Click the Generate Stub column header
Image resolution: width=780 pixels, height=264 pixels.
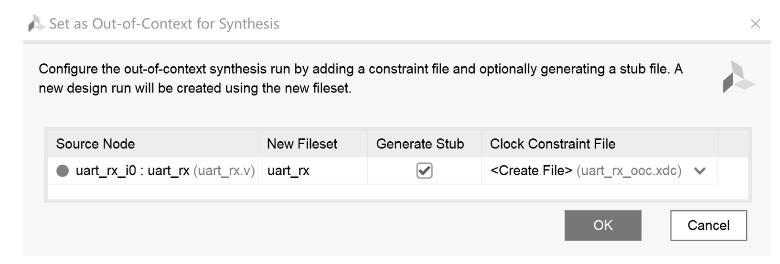pos(420,144)
